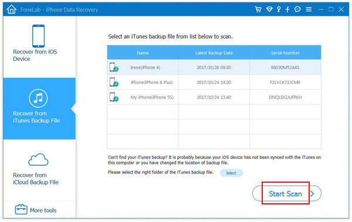
Task: Click serial number 88030M52A4S
Action: pos(285,67)
